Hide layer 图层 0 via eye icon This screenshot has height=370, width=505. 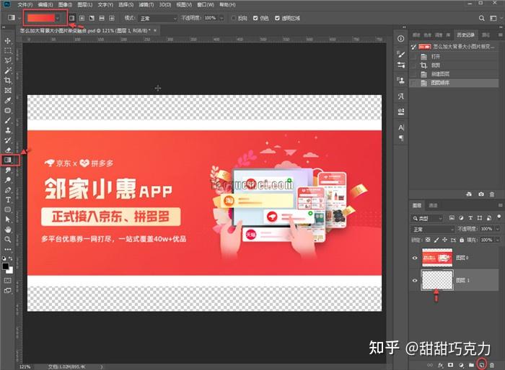pos(415,258)
